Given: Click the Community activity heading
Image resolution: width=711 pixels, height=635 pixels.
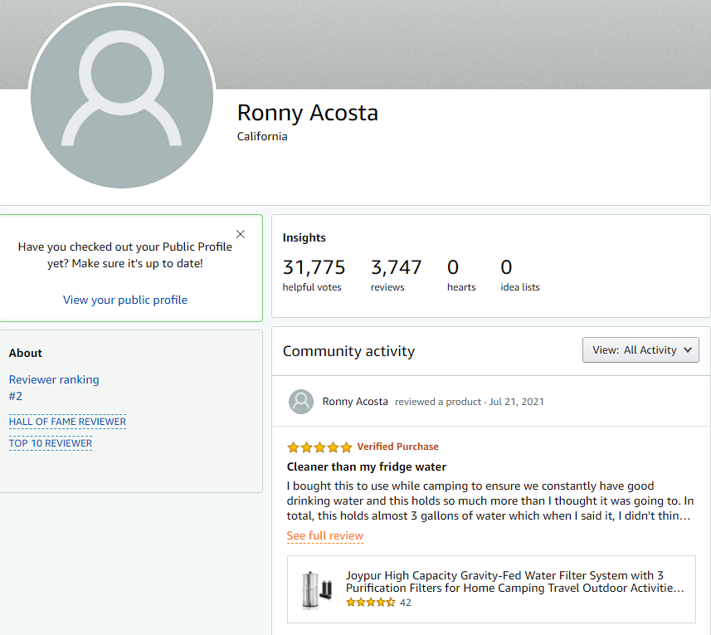Looking at the screenshot, I should [348, 351].
